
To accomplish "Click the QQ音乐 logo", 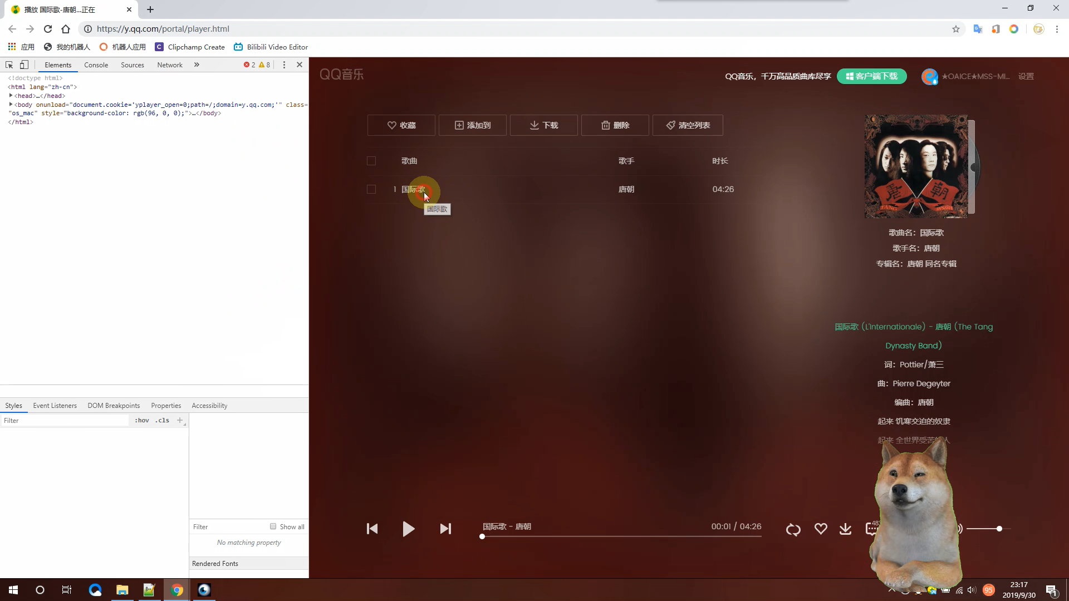I will pyautogui.click(x=341, y=74).
